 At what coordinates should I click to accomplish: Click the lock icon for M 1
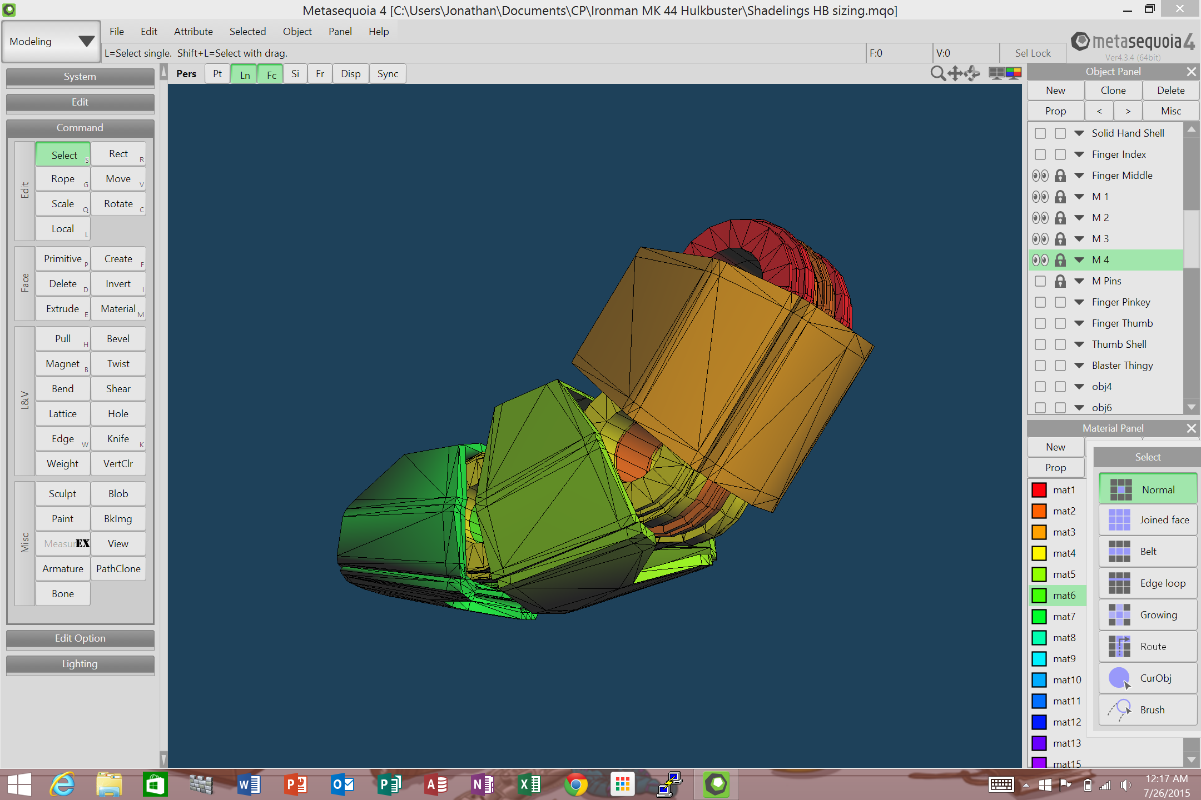coord(1060,197)
